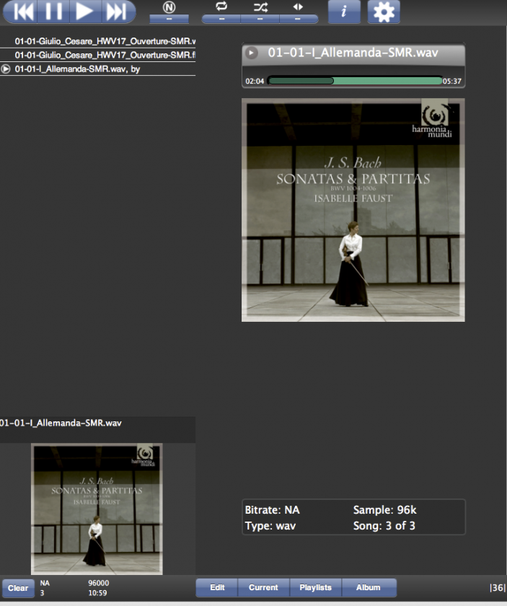Image resolution: width=507 pixels, height=606 pixels.
Task: Click elapsed time 02:04
Action: tap(255, 81)
